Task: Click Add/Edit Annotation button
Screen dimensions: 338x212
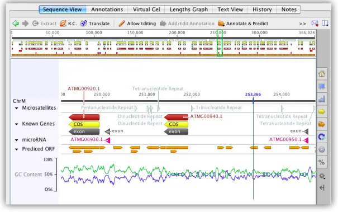Action: click(x=187, y=23)
